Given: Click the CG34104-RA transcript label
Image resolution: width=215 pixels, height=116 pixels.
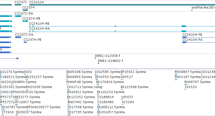Looking at the screenshot, I should [x=39, y=28].
